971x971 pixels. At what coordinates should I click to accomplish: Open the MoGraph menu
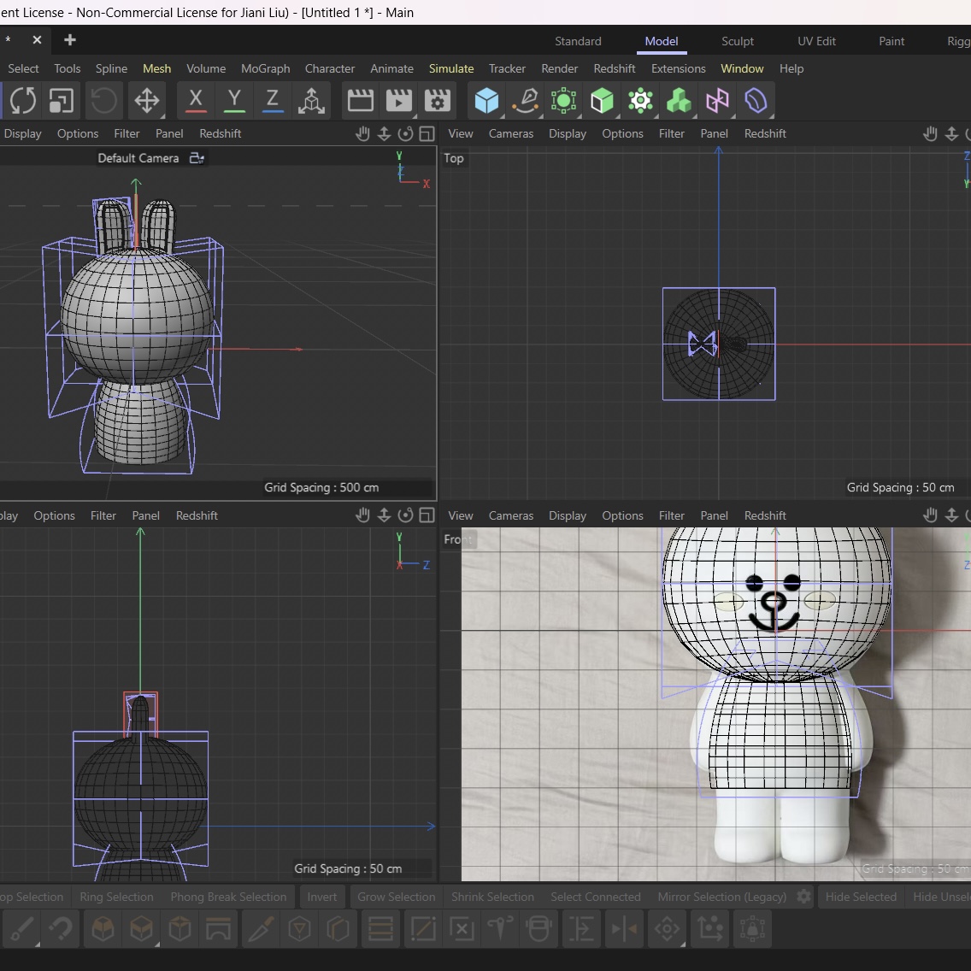point(265,68)
